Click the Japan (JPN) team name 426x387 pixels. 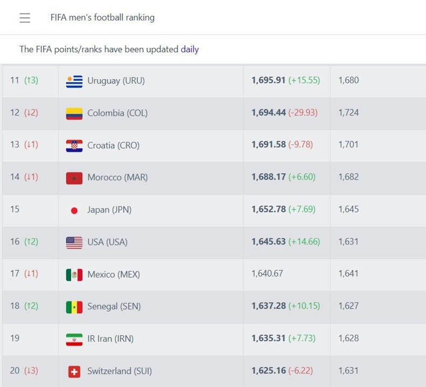tap(109, 210)
